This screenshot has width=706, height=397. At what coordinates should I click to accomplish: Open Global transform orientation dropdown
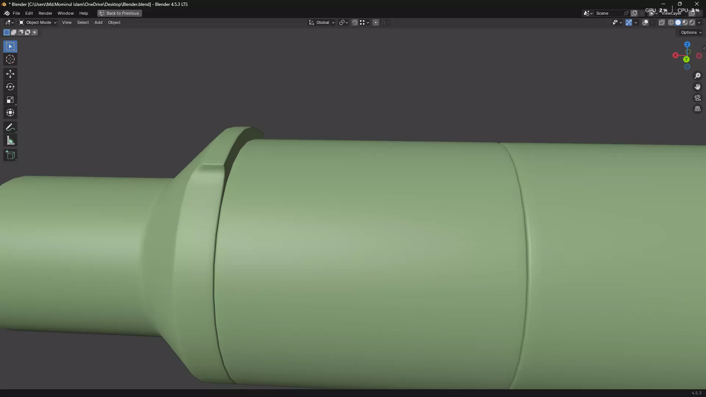[322, 22]
